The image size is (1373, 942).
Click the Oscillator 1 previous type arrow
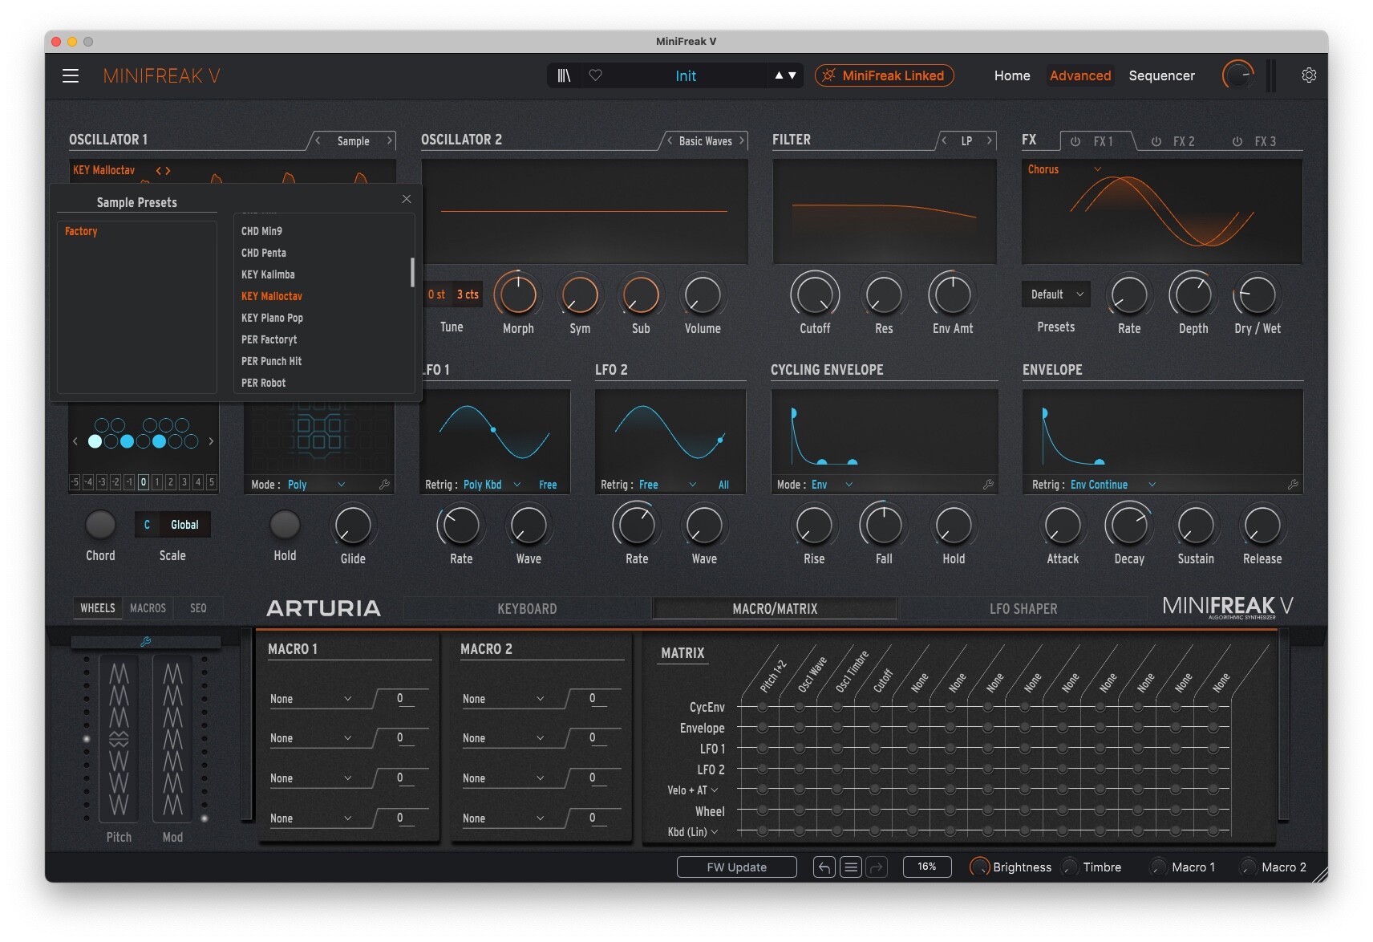click(318, 140)
